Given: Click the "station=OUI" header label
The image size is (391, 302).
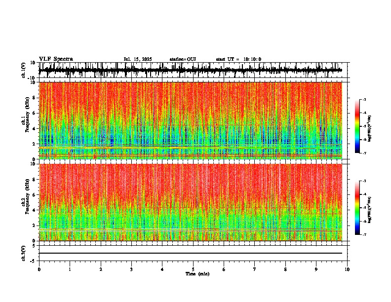Looking at the screenshot, I should pos(183,59).
